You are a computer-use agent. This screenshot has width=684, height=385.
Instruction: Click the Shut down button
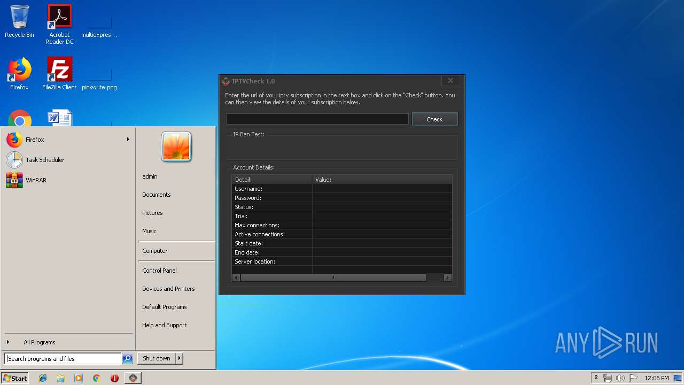pos(157,358)
